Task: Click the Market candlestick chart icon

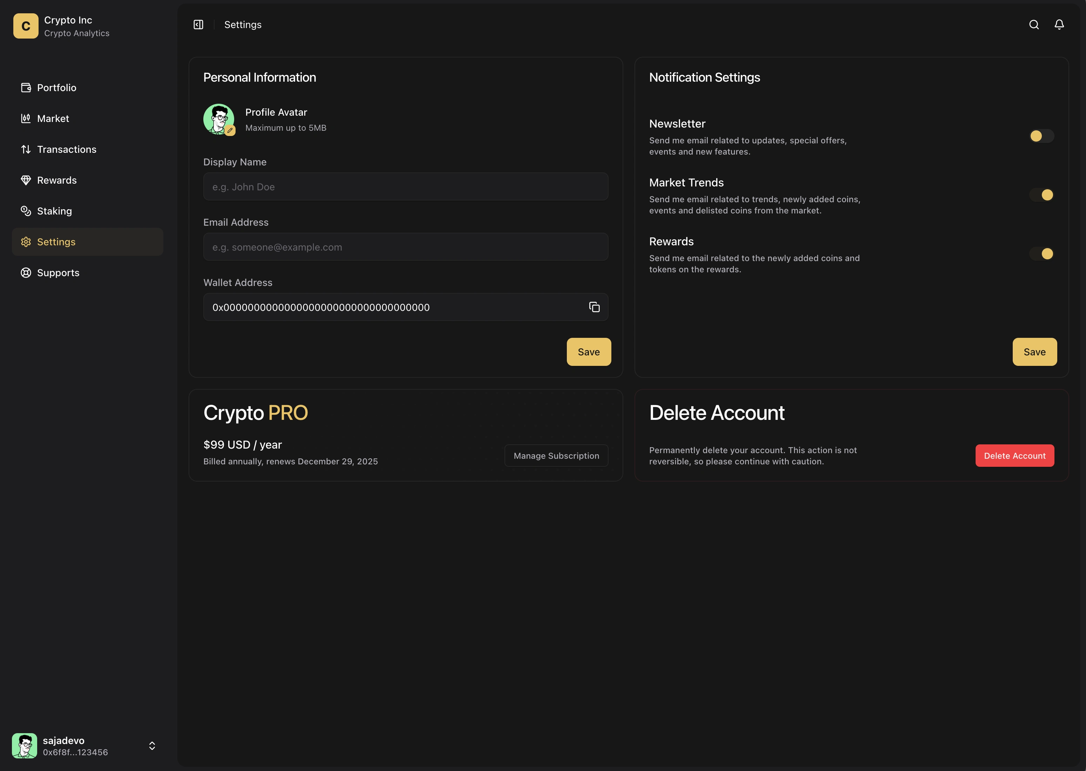Action: click(26, 119)
